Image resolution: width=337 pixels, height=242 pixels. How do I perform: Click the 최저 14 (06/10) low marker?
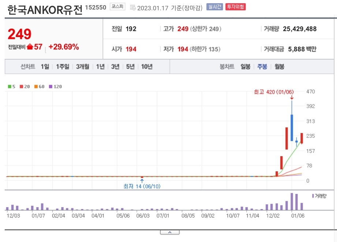click(142, 186)
